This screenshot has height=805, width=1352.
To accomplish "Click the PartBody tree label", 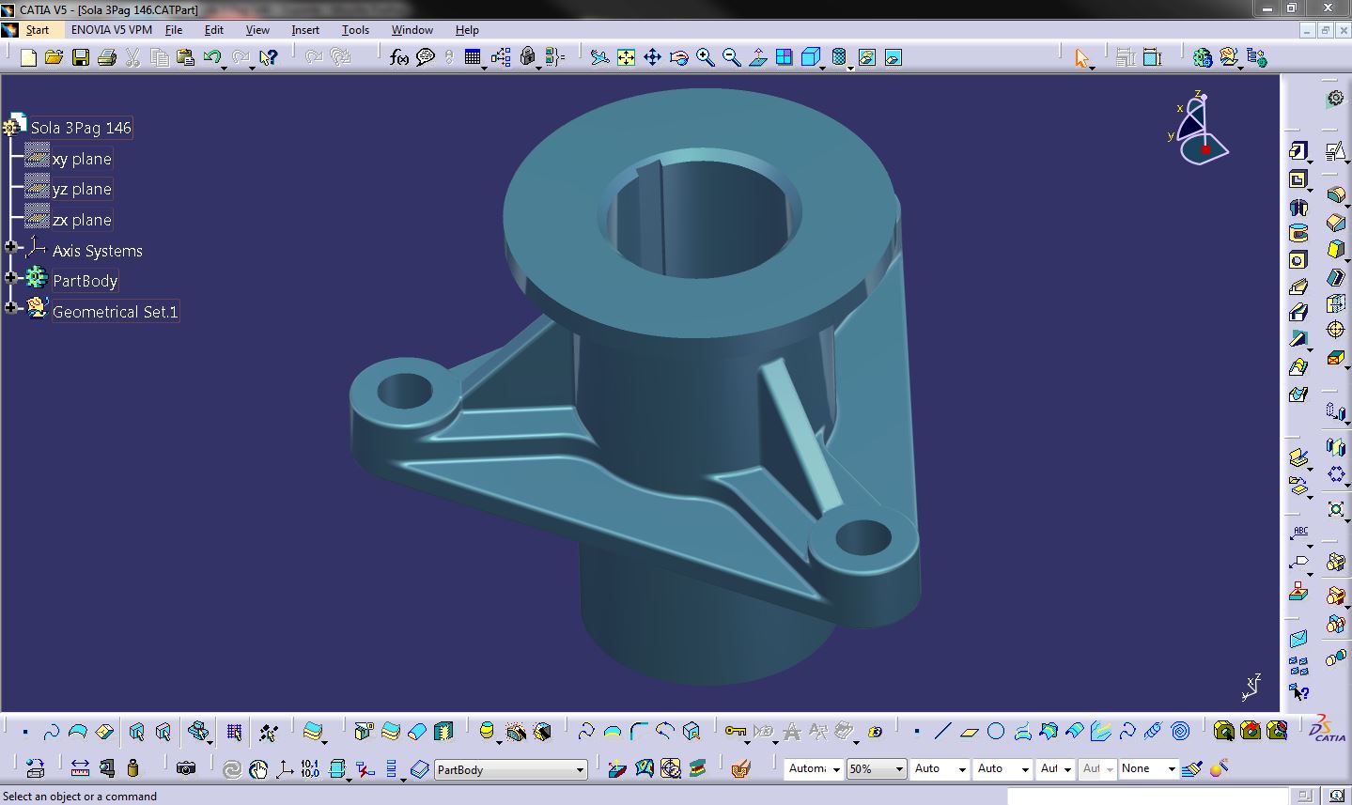I will [x=85, y=281].
